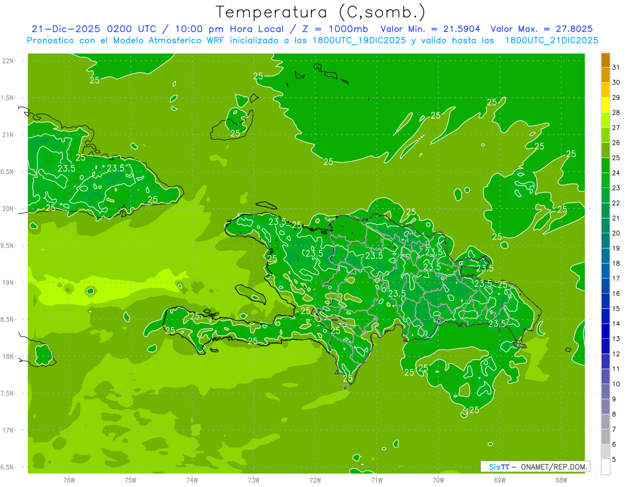This screenshot has width=630, height=487.
Task: Click the legend value '23'
Action: pyautogui.click(x=616, y=188)
